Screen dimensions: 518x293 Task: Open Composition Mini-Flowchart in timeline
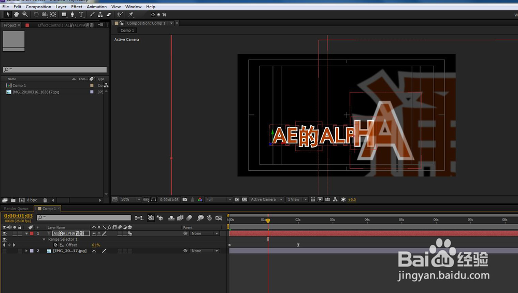pyautogui.click(x=139, y=218)
